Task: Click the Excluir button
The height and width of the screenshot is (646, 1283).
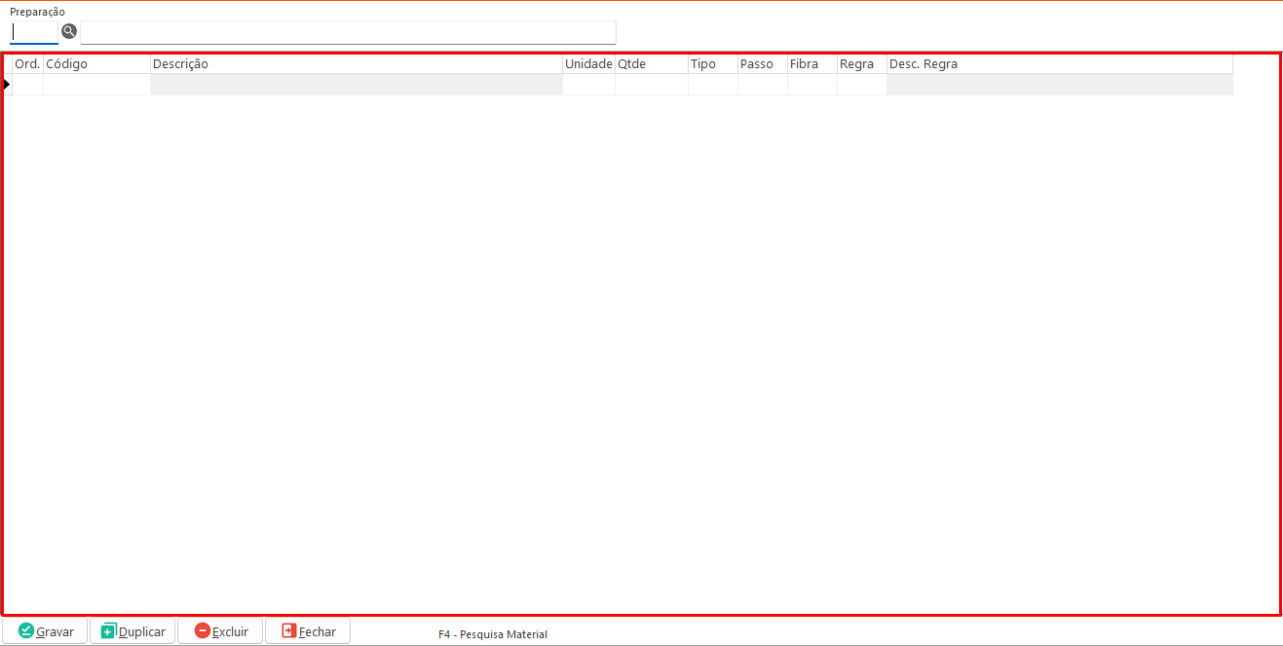Action: (220, 631)
